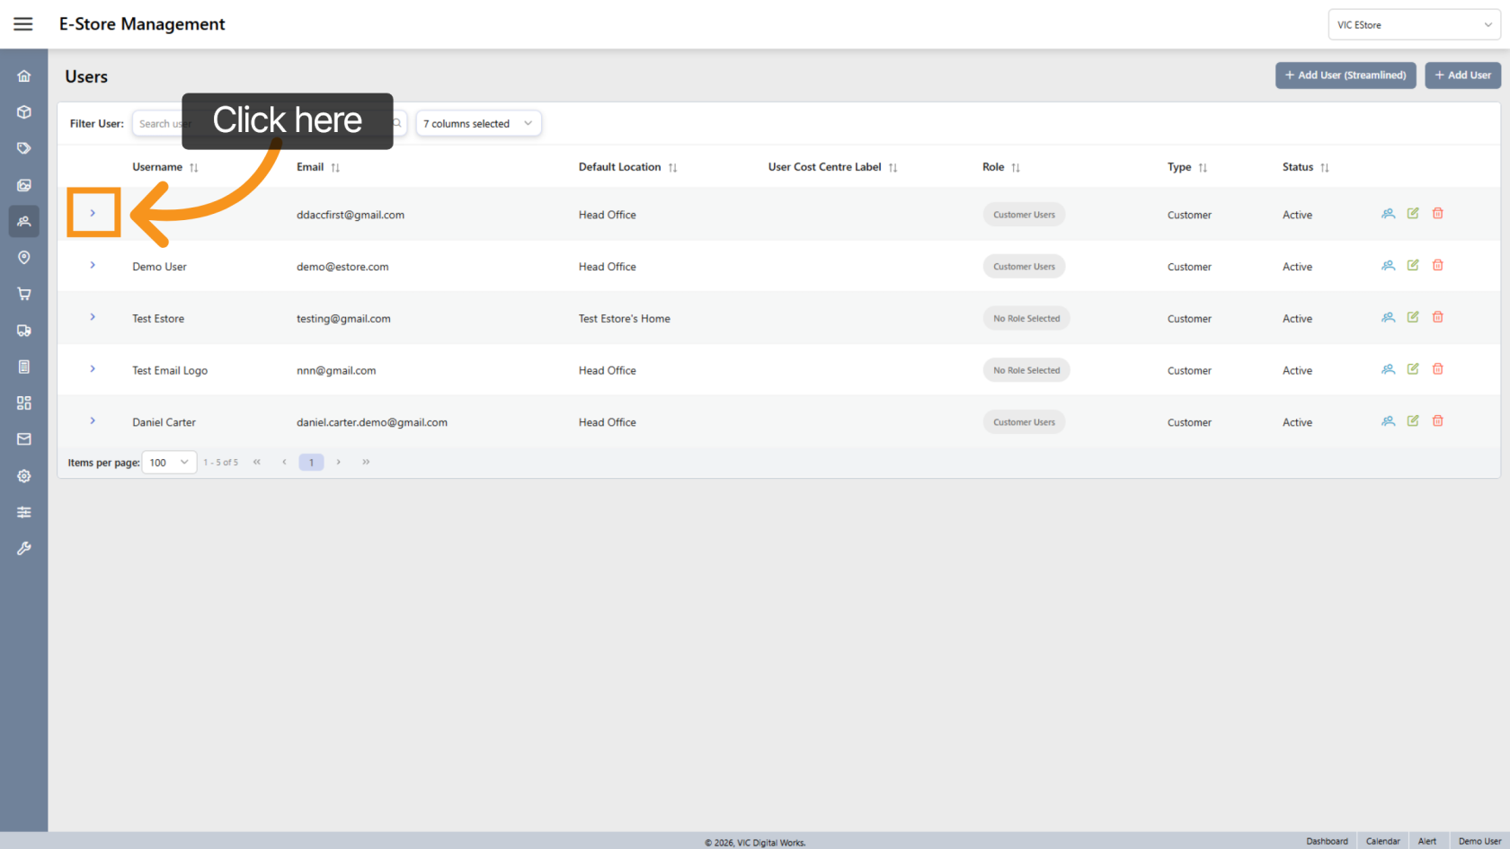Open the Settings gear in the sidebar

click(x=23, y=476)
